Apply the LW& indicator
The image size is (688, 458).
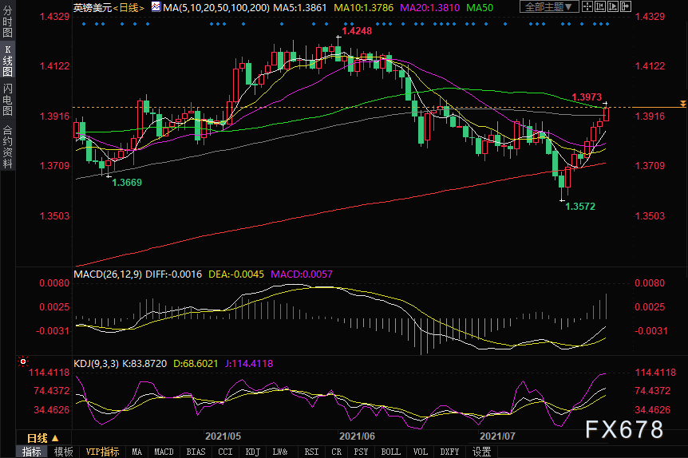[280, 452]
